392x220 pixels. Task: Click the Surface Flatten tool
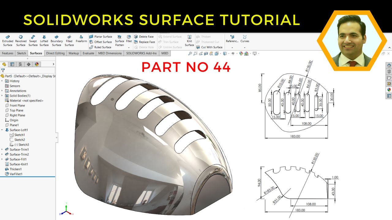click(119, 41)
